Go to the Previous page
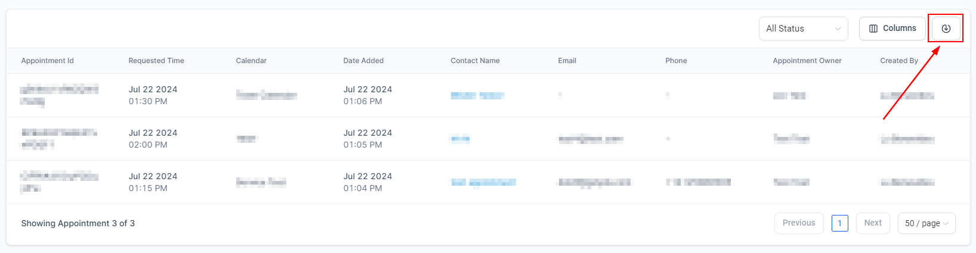The width and height of the screenshot is (976, 253). pos(799,223)
